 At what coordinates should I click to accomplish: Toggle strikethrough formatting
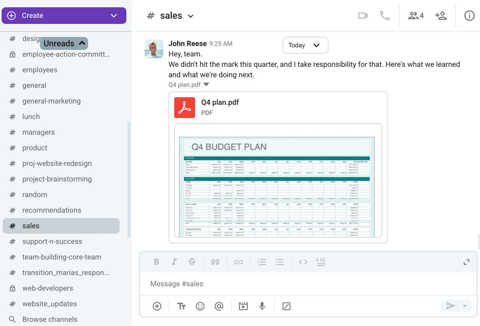(192, 262)
